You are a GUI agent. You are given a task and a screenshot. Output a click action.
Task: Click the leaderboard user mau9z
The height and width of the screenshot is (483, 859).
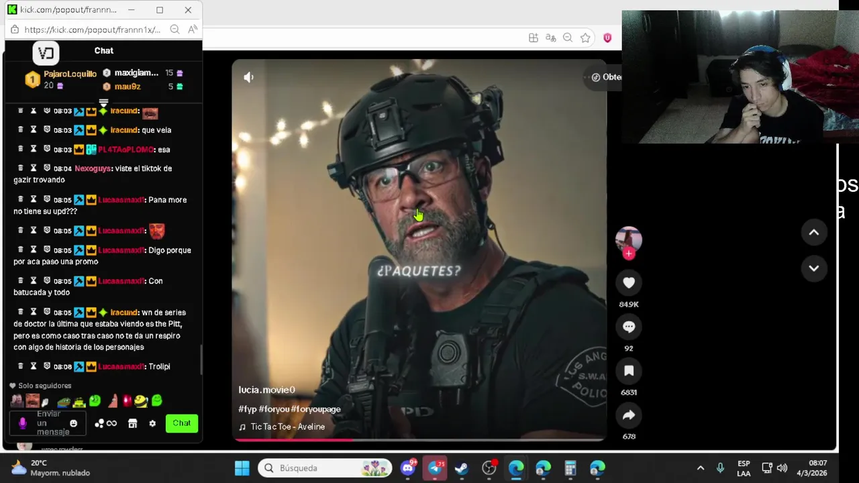pos(127,87)
